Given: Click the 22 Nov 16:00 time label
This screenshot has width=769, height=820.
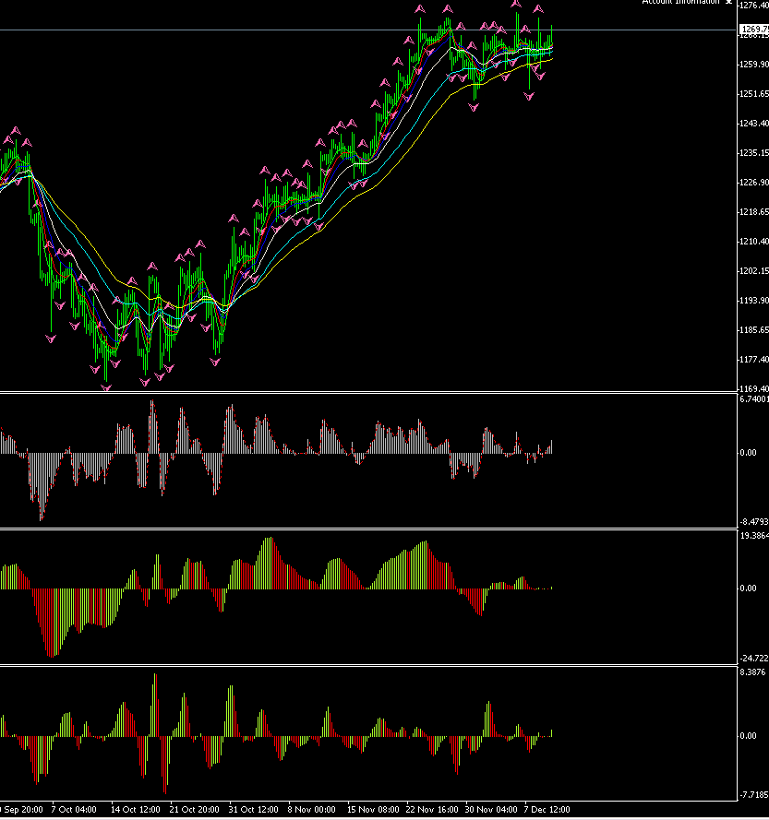Looking at the screenshot, I should [432, 810].
